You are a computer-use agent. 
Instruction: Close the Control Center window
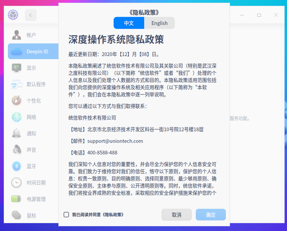[x=276, y=15]
